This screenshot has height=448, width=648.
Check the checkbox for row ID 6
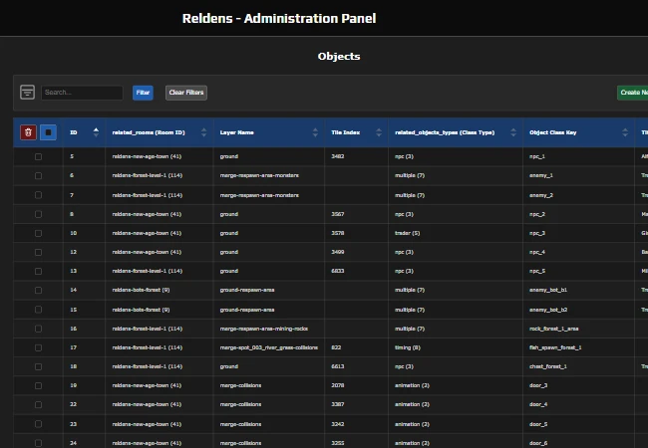(39, 176)
